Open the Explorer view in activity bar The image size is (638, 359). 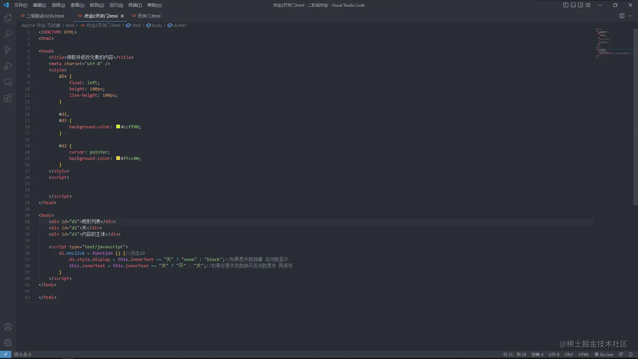[8, 18]
